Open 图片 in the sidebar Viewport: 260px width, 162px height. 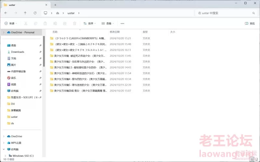(x=14, y=65)
